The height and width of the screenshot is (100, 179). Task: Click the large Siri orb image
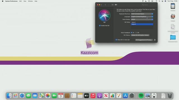104,16
